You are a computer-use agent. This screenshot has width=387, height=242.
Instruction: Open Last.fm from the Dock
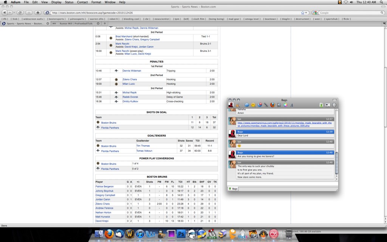point(274,233)
